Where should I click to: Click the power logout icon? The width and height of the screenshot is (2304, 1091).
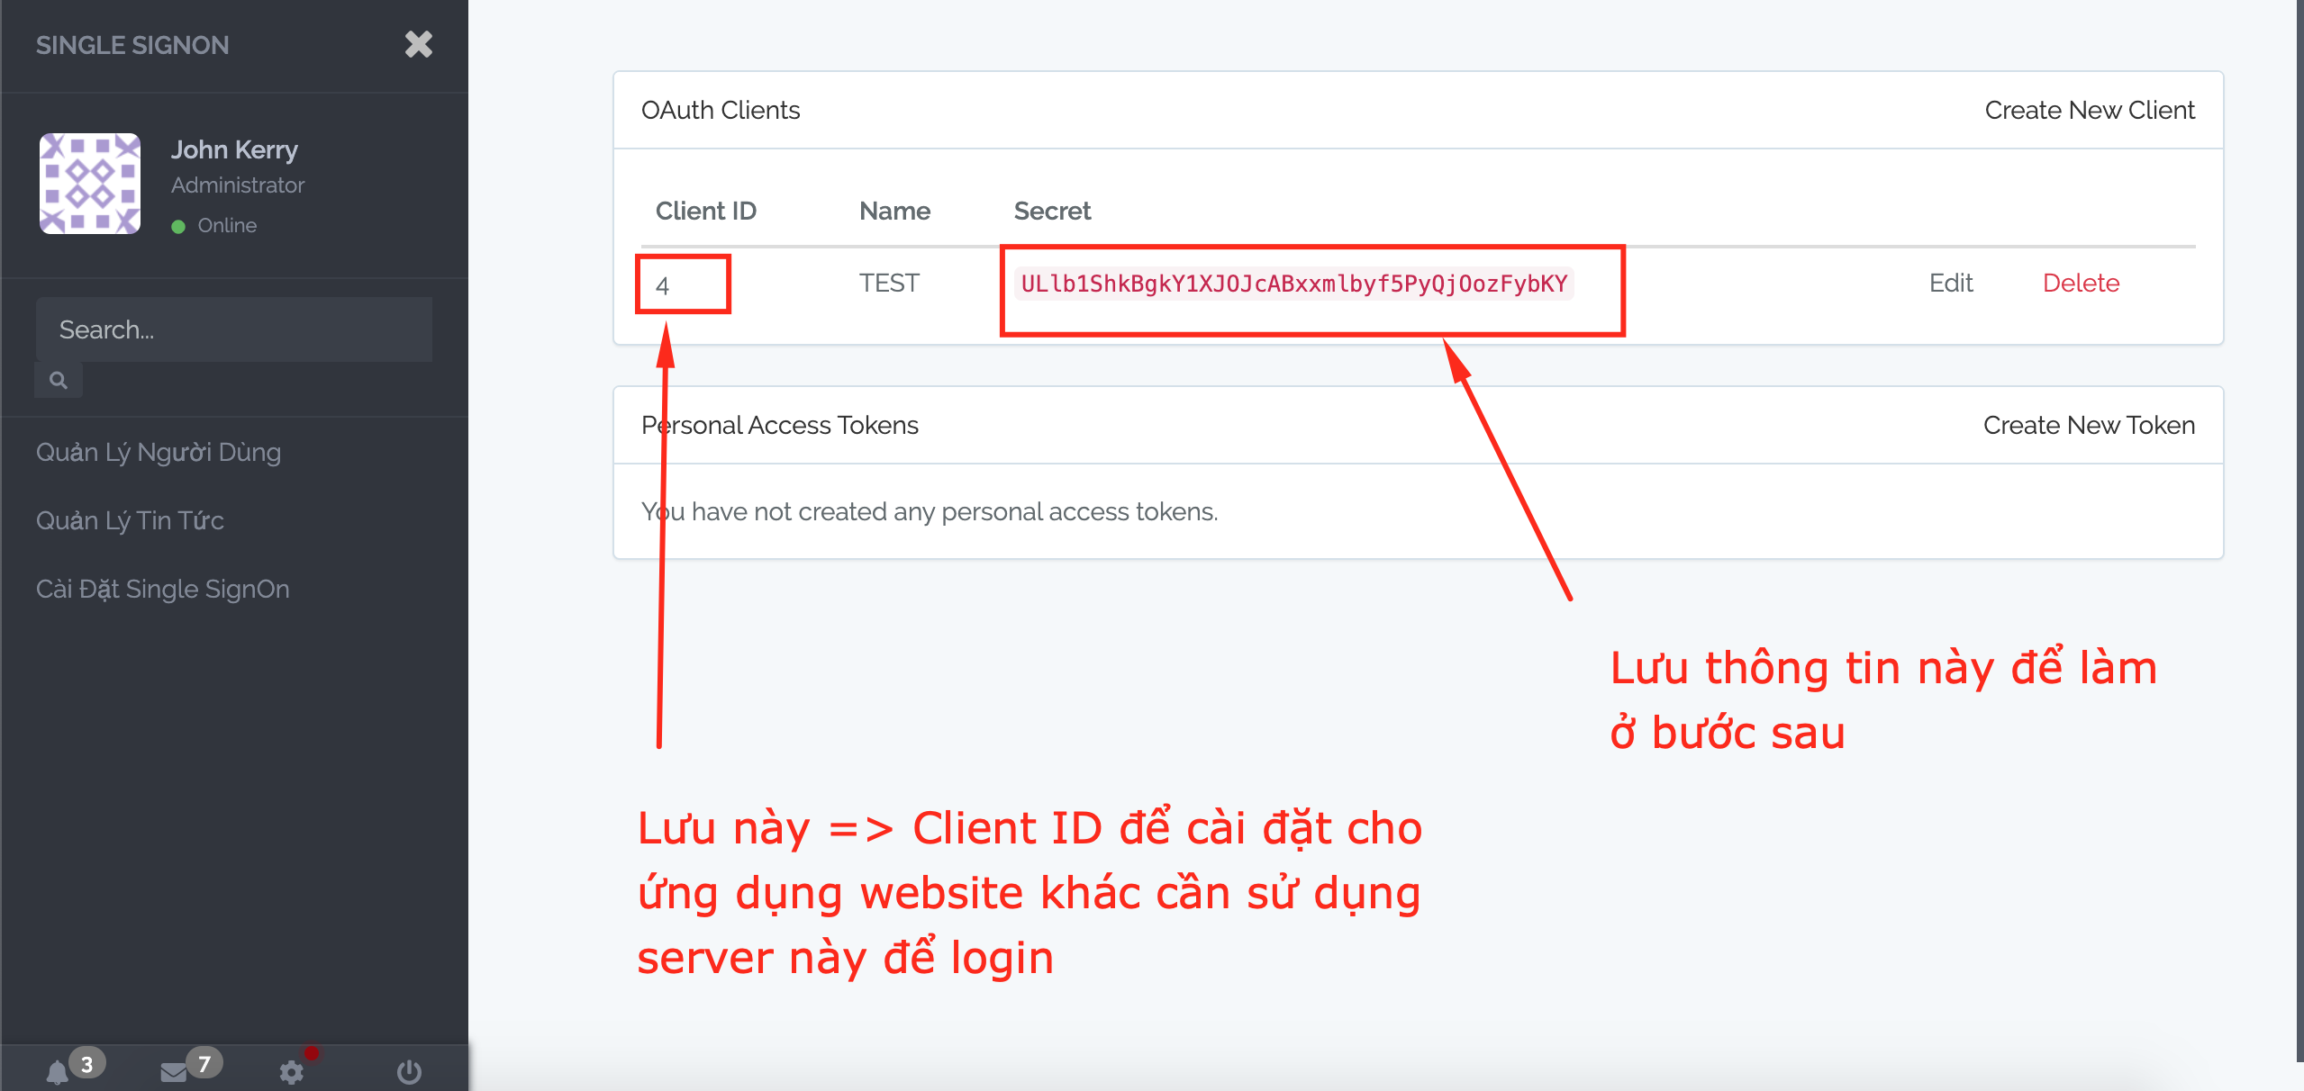point(409,1071)
